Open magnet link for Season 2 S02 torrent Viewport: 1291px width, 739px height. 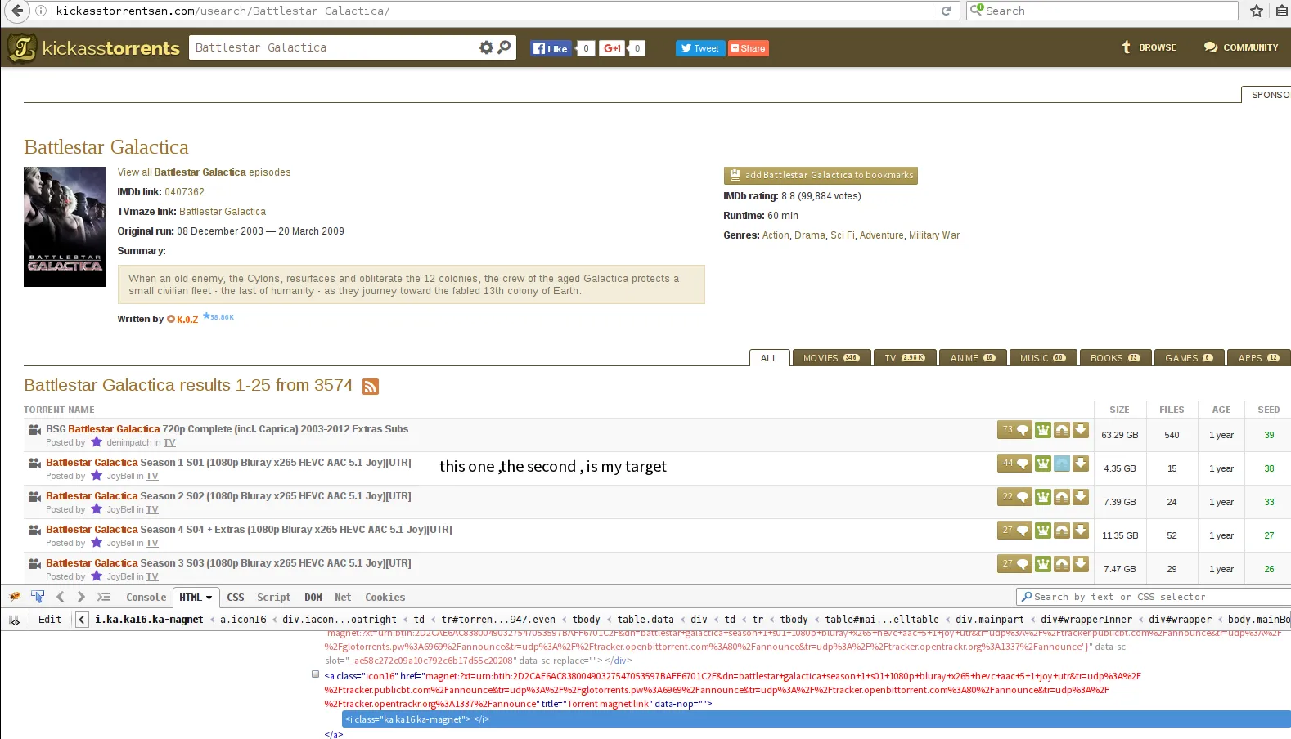[x=1062, y=497]
